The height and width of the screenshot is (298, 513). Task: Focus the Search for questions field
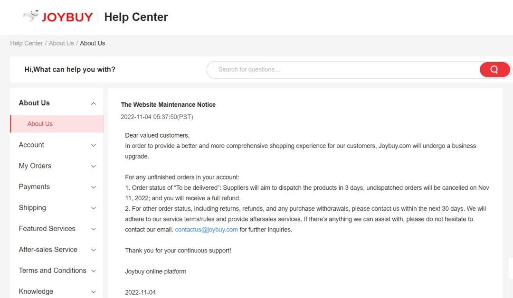(342, 70)
